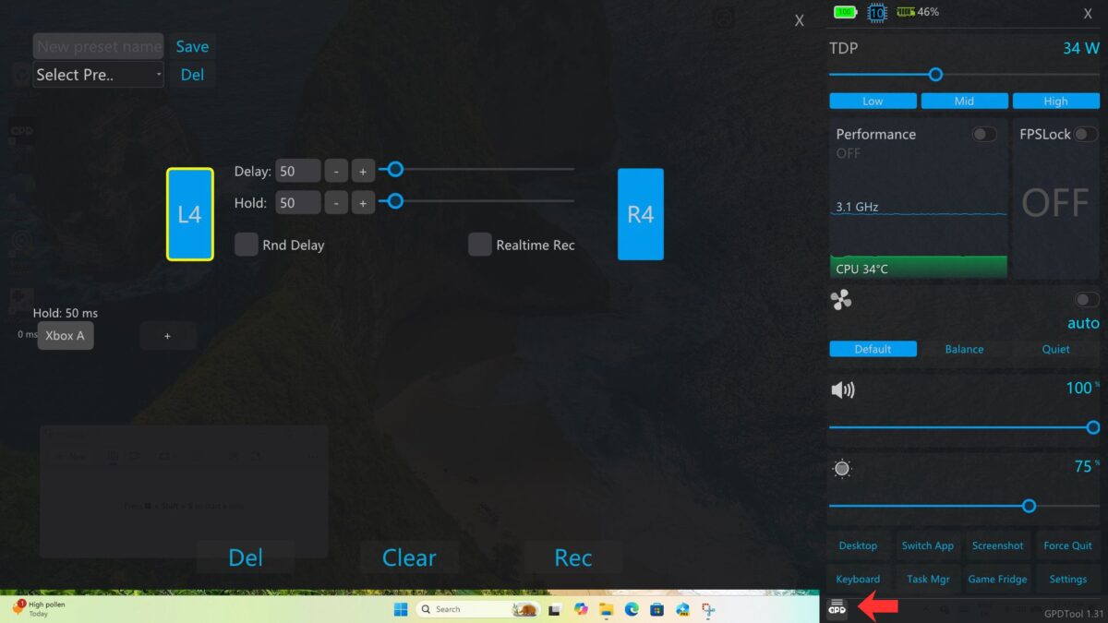
Task: Click the fan icon in GPDTool panel
Action: (x=840, y=298)
